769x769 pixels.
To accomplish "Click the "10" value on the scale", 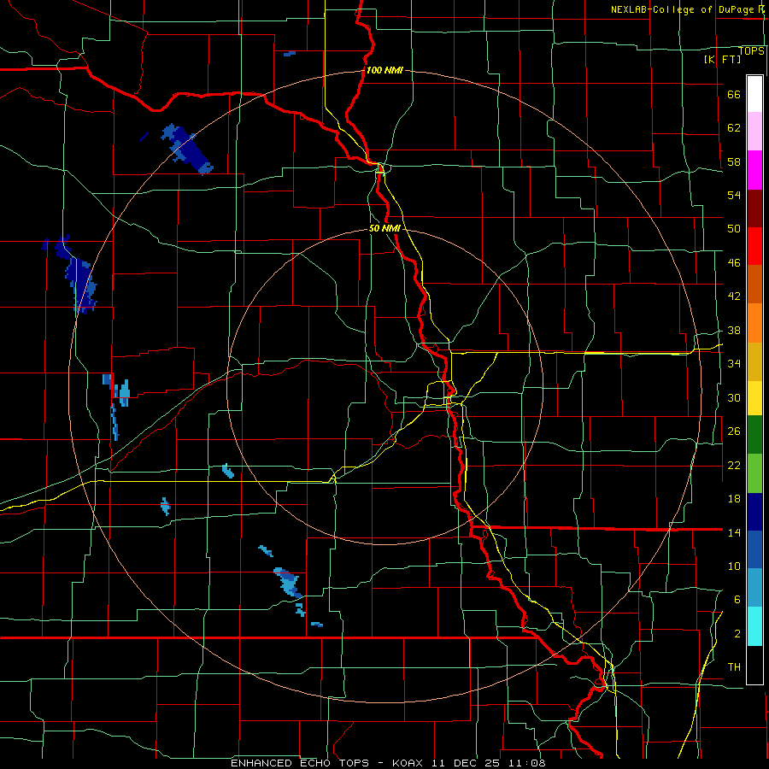I will [x=734, y=566].
